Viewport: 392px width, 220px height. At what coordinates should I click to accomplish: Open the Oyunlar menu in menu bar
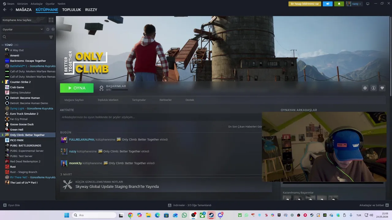click(50, 4)
